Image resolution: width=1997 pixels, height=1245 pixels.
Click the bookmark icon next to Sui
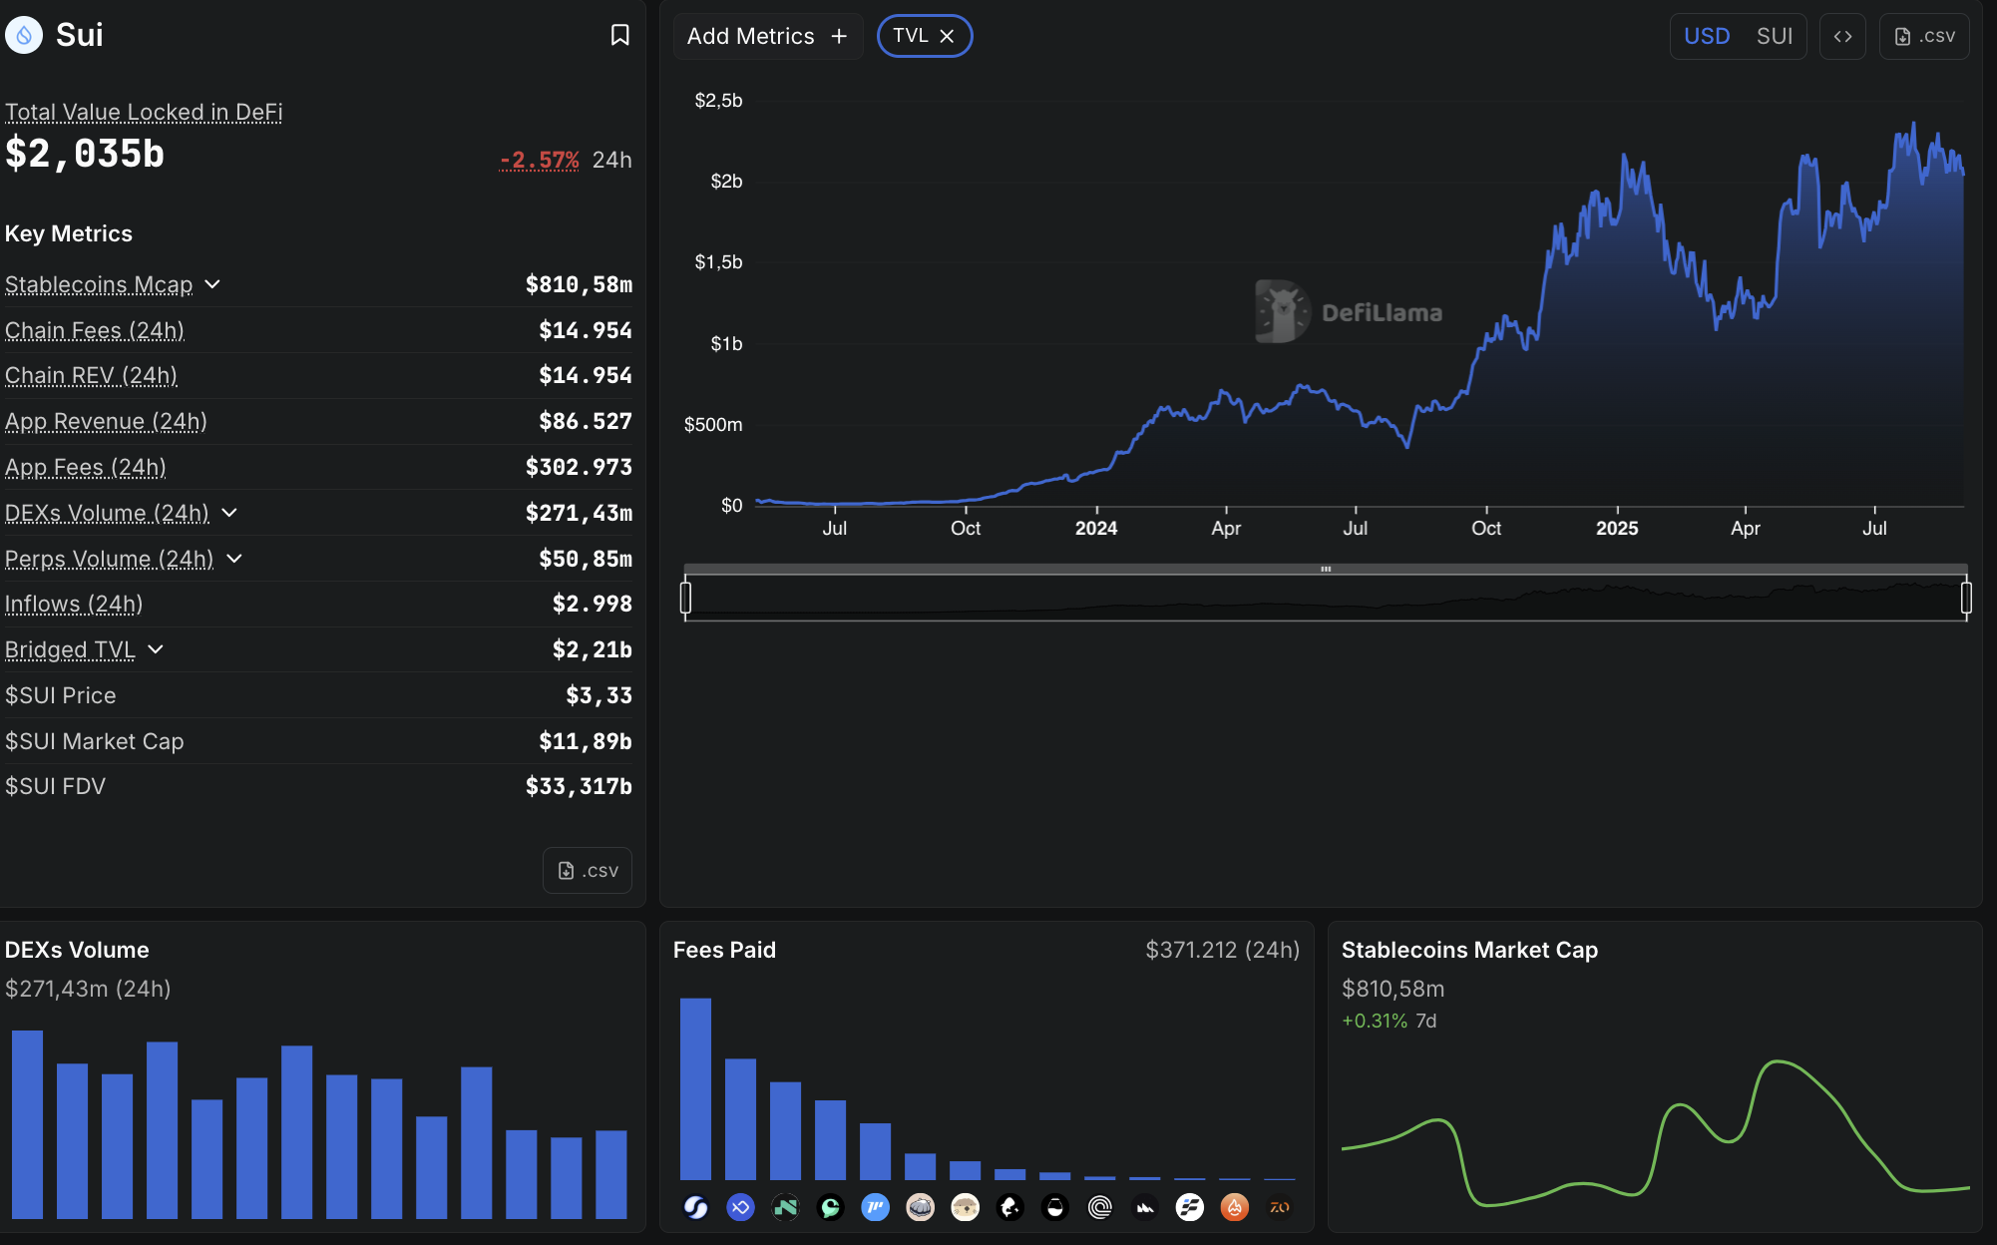(619, 36)
